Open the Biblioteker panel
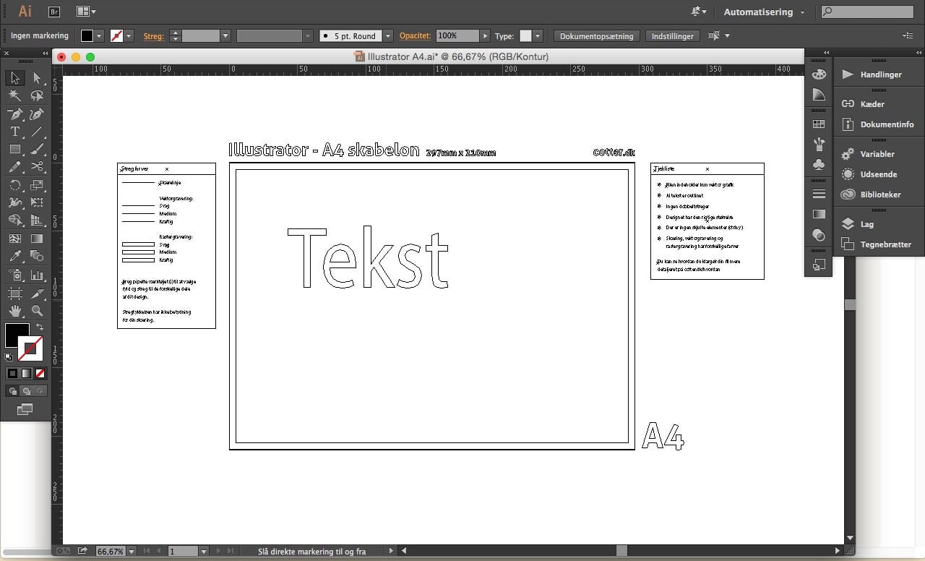925x561 pixels. (879, 194)
